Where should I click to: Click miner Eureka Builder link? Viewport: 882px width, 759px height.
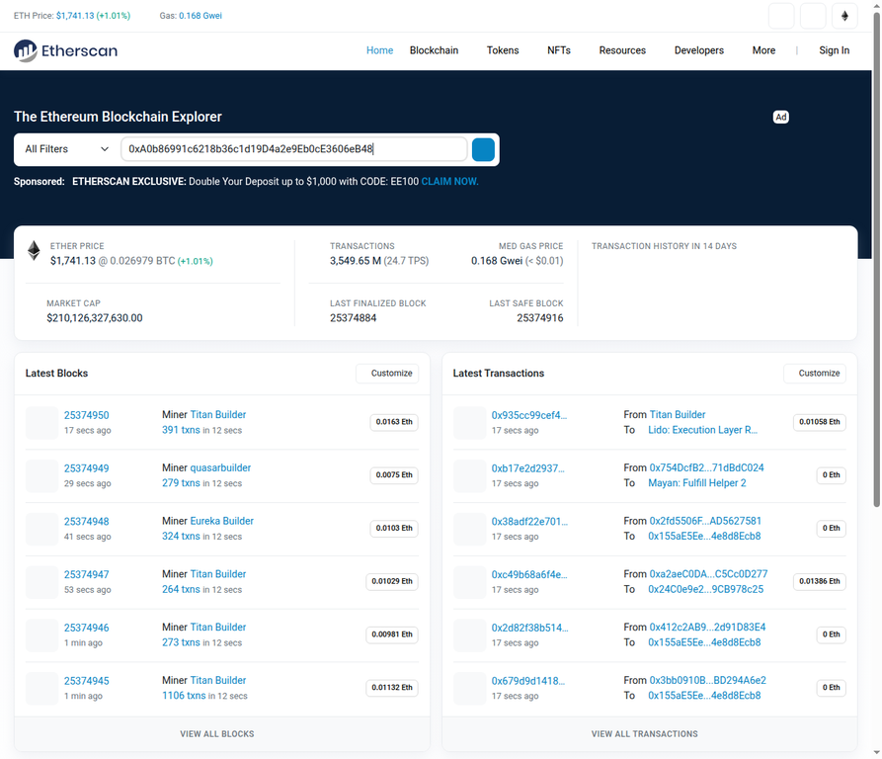point(221,521)
